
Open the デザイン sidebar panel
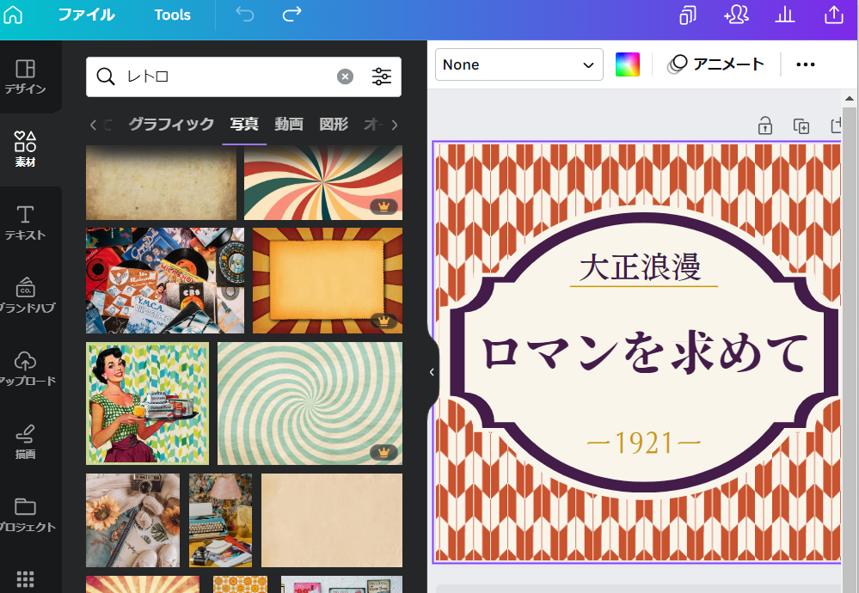tap(25, 76)
